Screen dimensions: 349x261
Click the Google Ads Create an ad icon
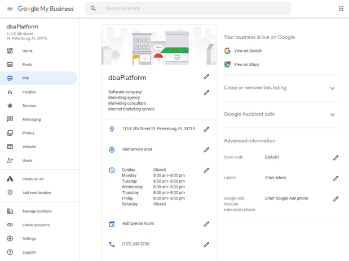10,179
